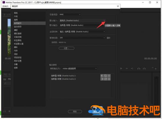The image size is (162, 119).
Task: Click the 采样率 48000 Hz value
Action: (x=62, y=42)
